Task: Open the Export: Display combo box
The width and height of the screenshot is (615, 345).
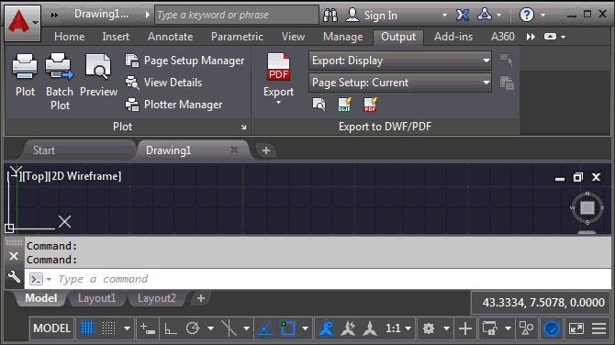Action: click(400, 61)
